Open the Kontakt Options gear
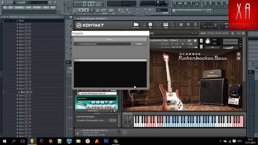258x145 pixels. (x=188, y=25)
